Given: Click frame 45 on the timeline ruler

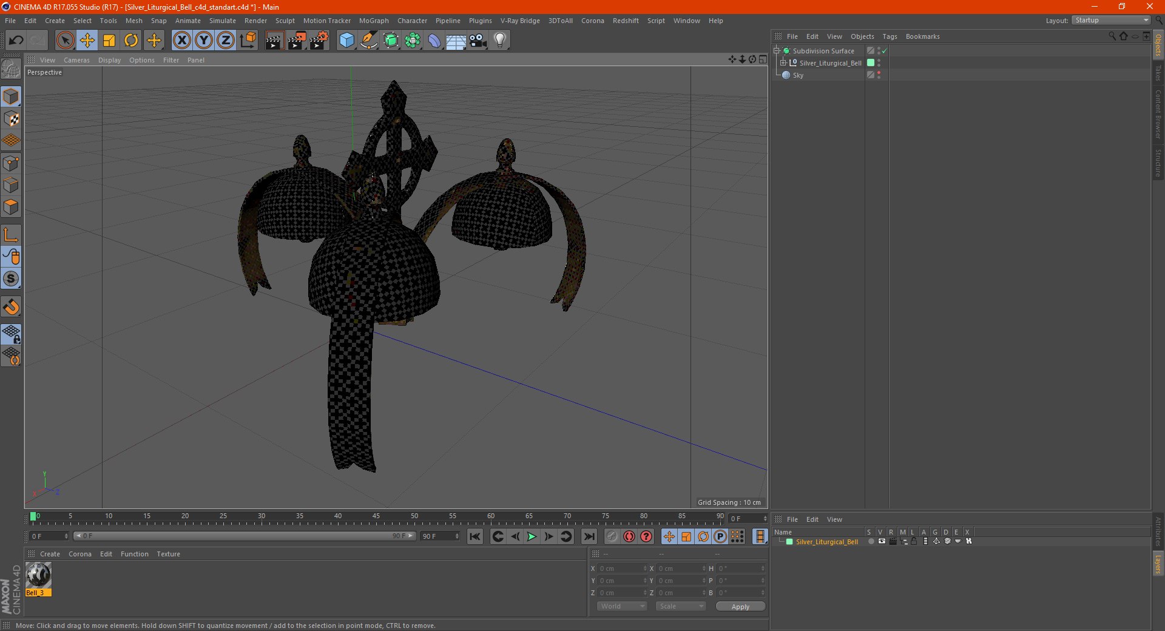Looking at the screenshot, I should [376, 517].
